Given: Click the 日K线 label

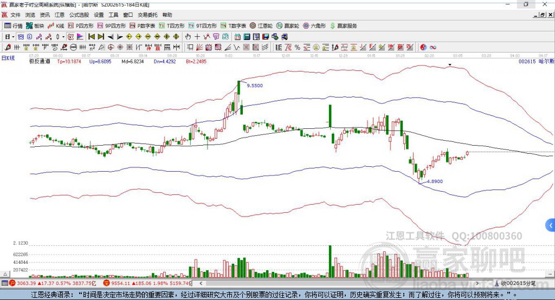Looking at the screenshot, I should (8, 58).
